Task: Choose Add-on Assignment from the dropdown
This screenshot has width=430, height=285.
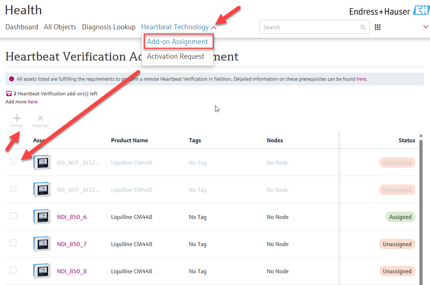Action: pos(177,42)
